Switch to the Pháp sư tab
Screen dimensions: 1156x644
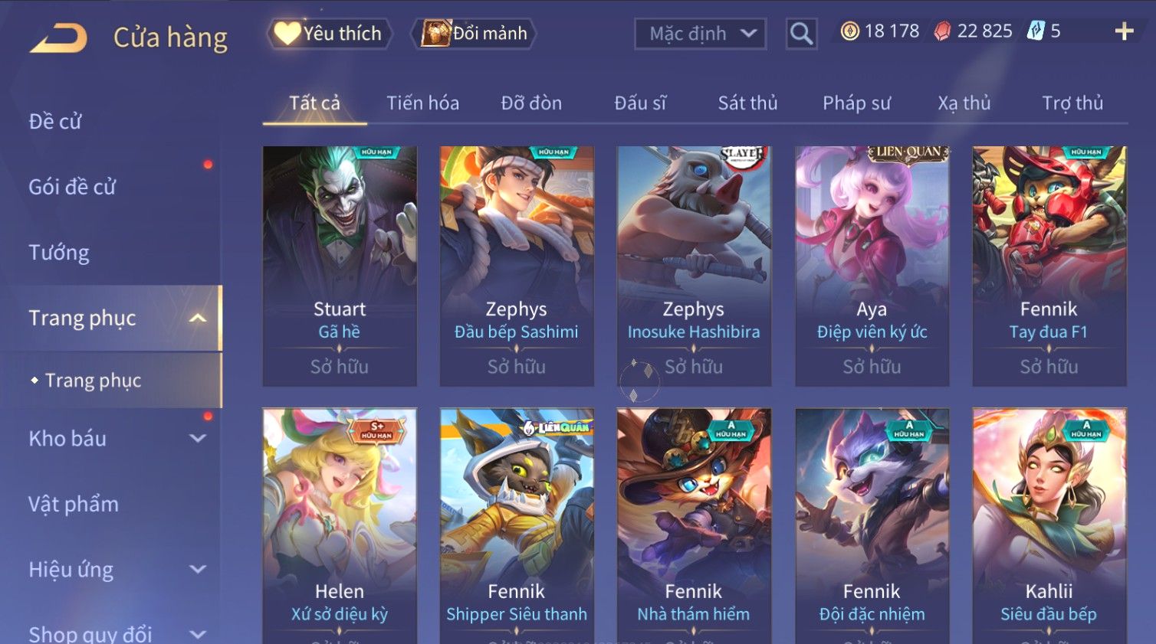(x=856, y=103)
